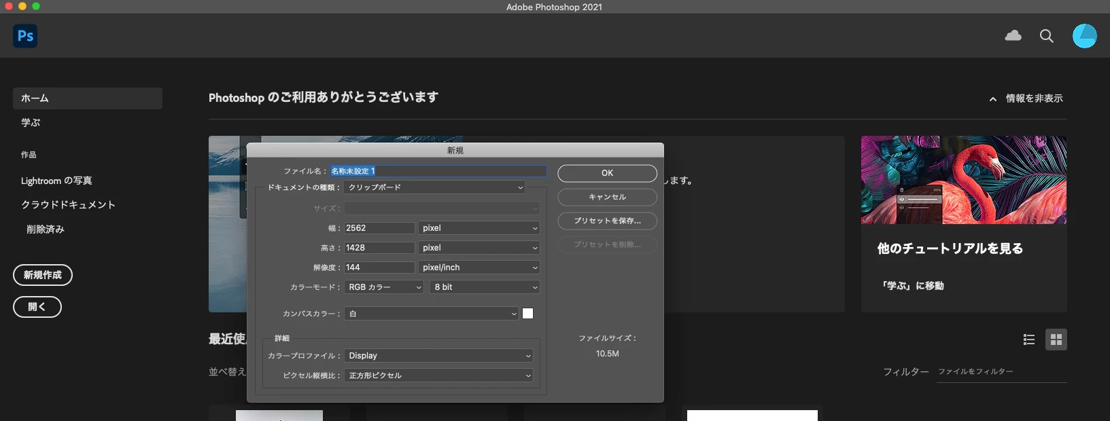The image size is (1110, 421).
Task: Open the 高さ unit dropdown
Action: 479,248
